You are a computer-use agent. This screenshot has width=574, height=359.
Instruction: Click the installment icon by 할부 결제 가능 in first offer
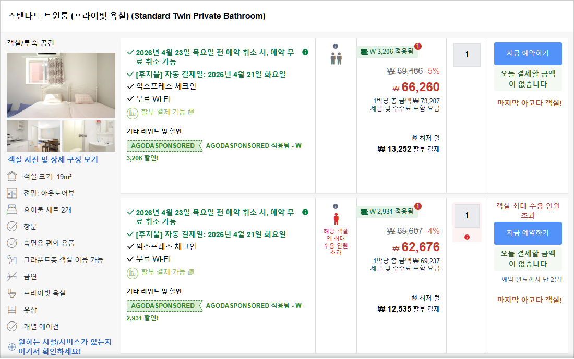coord(132,112)
